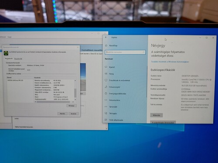This screenshot has height=163, width=218.
Task: Open Kijelző display settings icon
Action: 106,67
